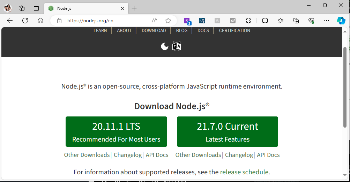The width and height of the screenshot is (350, 182).
Task: Open split screen view
Action: [265, 21]
